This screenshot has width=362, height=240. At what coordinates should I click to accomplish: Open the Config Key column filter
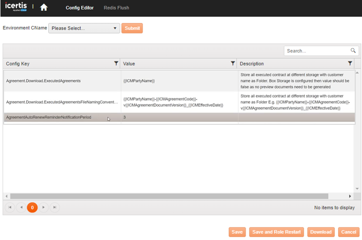tap(116, 64)
